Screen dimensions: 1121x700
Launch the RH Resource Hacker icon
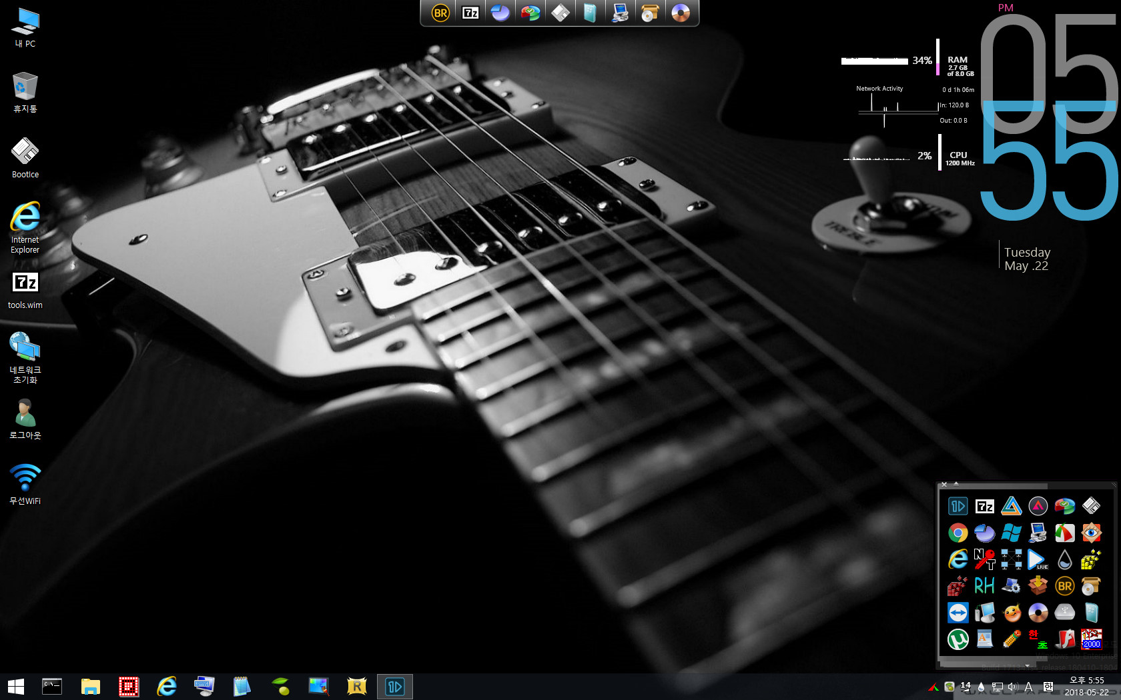985,586
